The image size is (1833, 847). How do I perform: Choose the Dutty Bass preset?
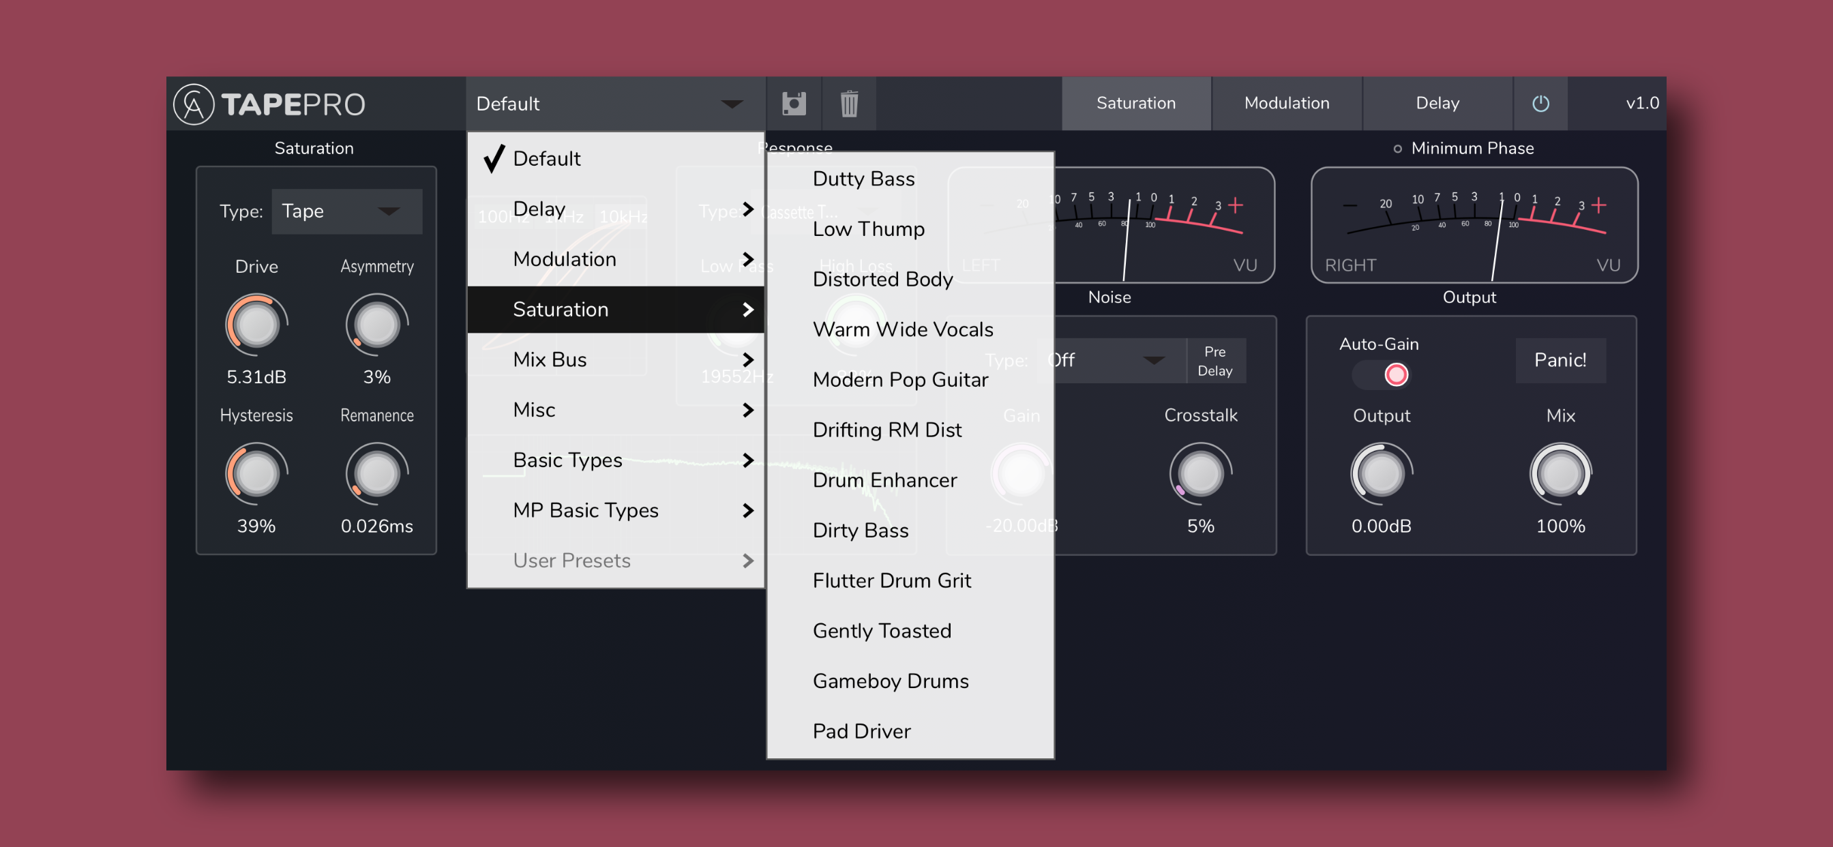click(x=910, y=179)
